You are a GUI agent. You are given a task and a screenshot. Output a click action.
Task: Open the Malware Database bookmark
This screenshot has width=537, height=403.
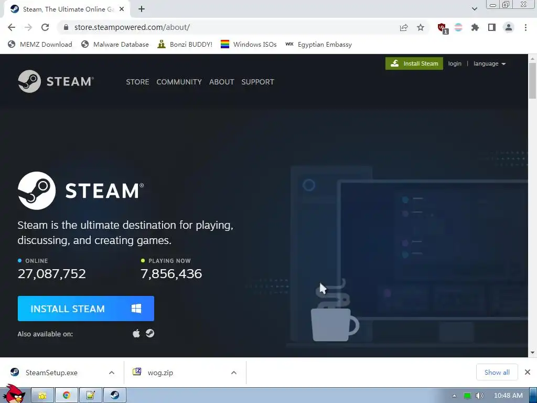(x=115, y=45)
